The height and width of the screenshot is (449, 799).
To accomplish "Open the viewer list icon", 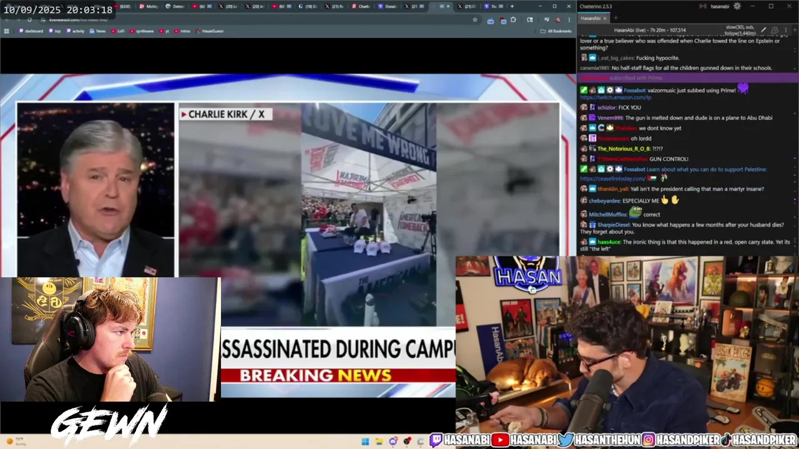I will (x=775, y=30).
